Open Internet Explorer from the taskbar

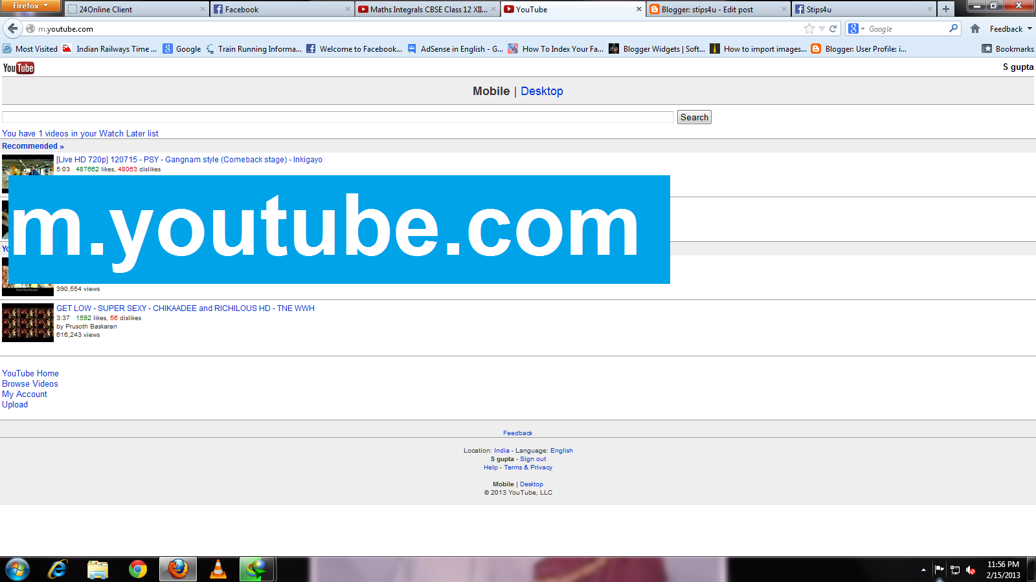(58, 569)
